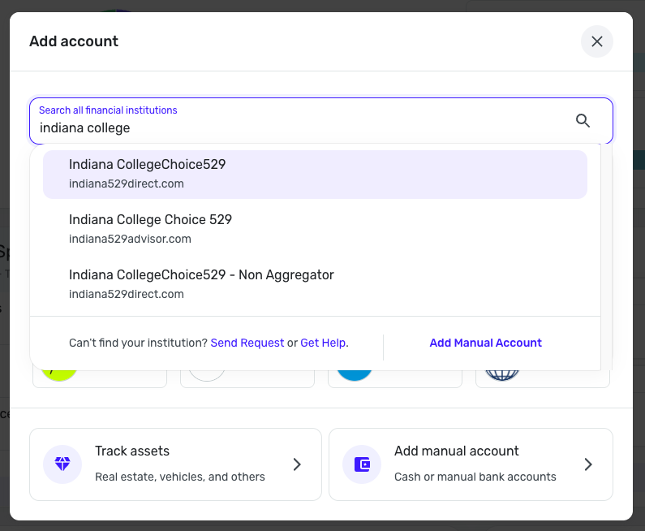Viewport: 645px width, 531px height.
Task: Expand Add manual account using its chevron
Action: click(x=588, y=464)
